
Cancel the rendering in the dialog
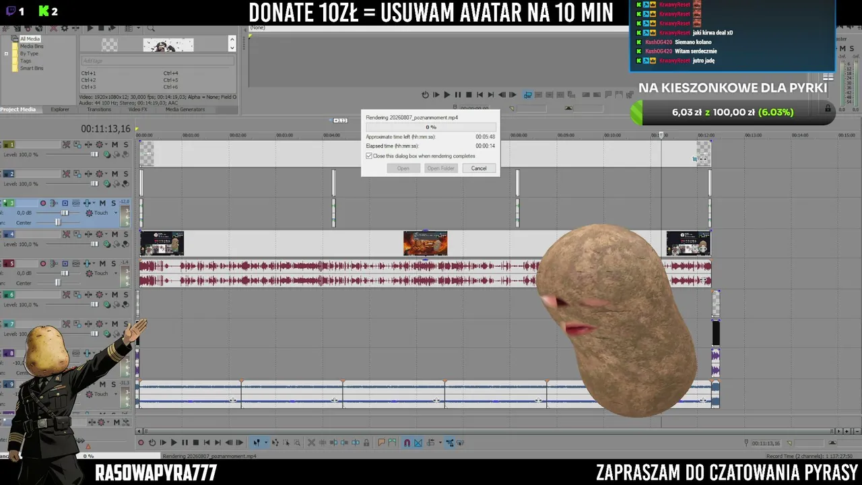(x=479, y=168)
